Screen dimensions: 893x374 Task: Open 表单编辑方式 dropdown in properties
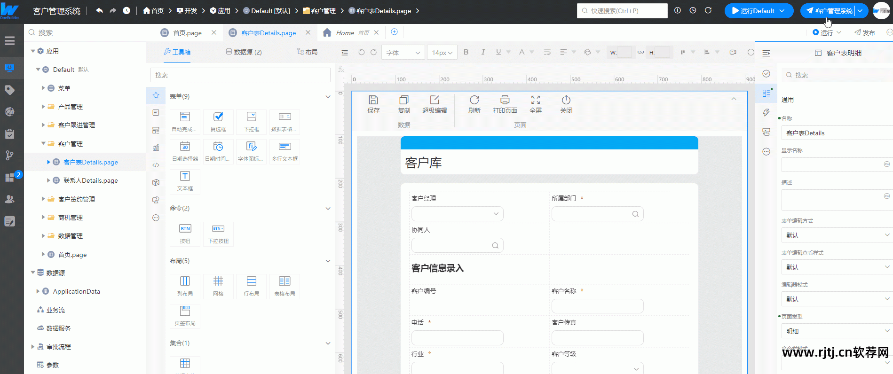pos(837,235)
